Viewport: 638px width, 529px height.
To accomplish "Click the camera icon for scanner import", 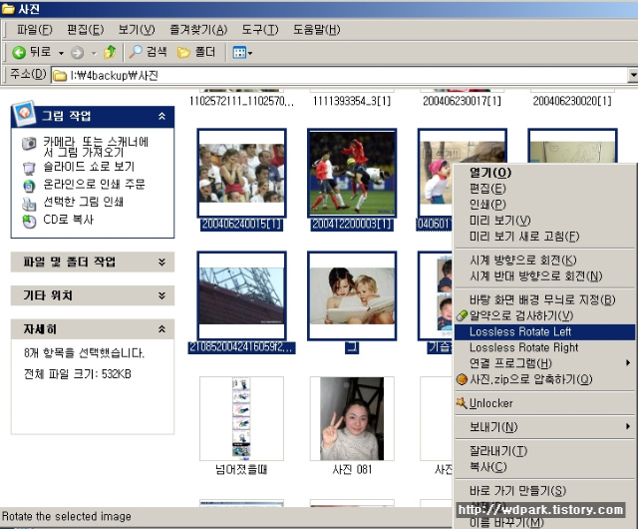I will click(x=29, y=143).
